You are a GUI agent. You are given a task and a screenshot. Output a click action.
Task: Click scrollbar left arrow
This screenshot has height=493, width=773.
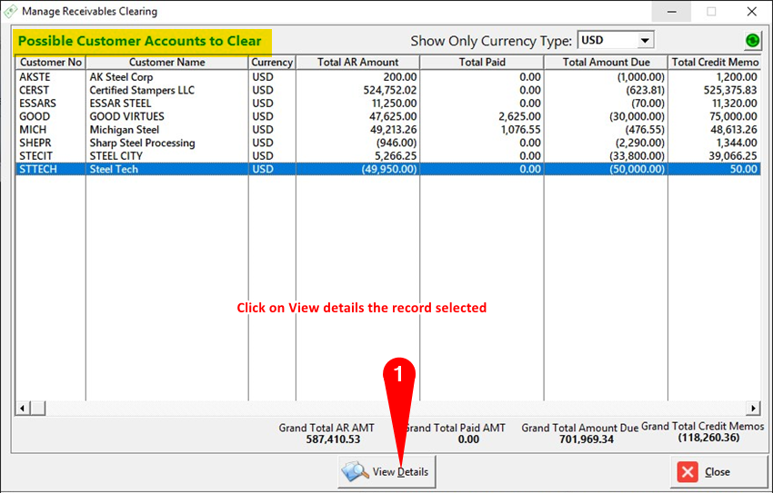click(22, 408)
